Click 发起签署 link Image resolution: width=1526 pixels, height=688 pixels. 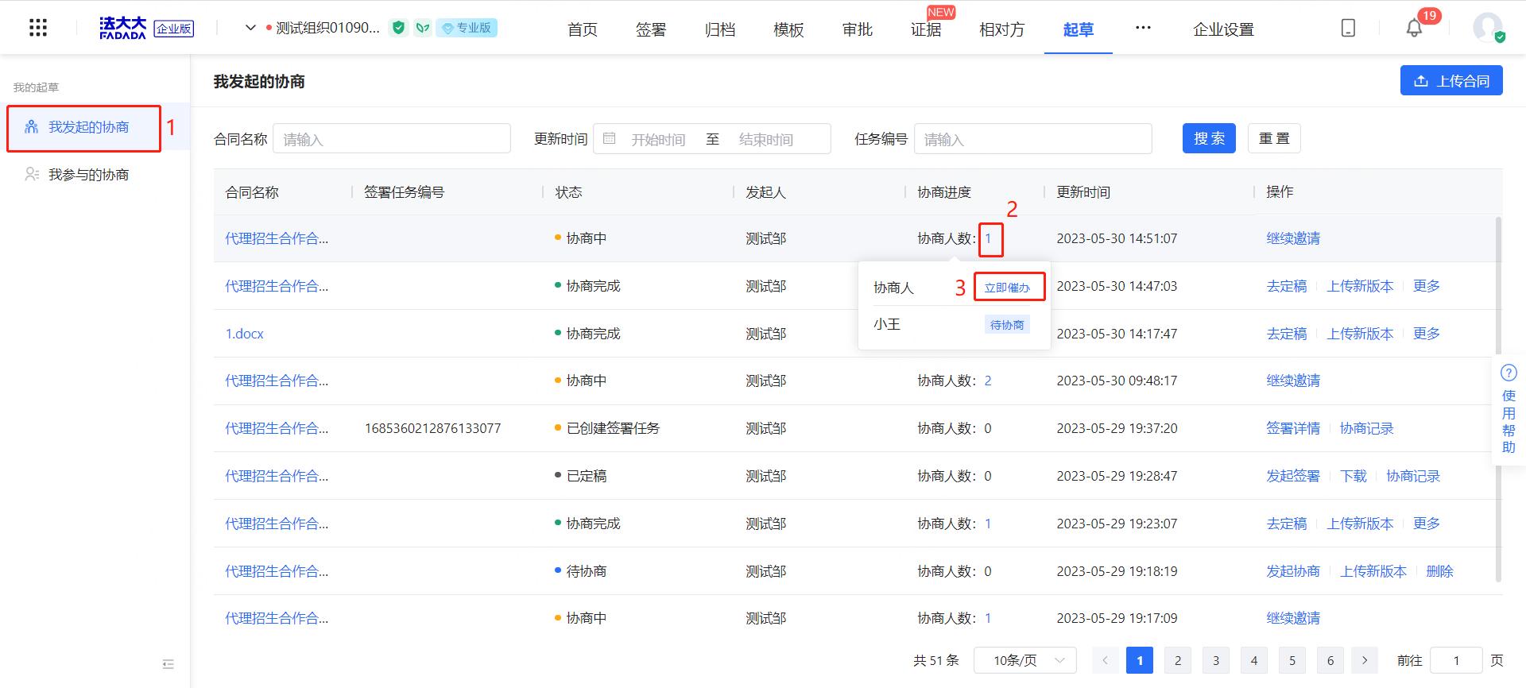point(1293,476)
